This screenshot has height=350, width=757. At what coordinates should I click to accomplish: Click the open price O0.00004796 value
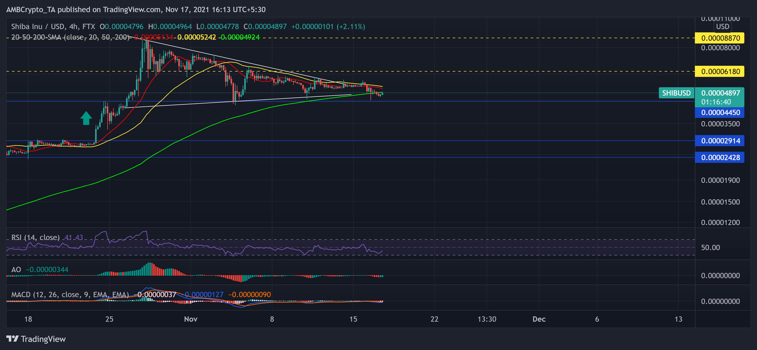click(x=122, y=26)
